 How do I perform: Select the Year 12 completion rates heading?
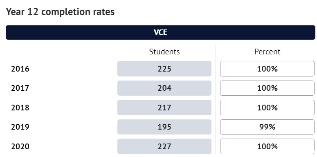[60, 12]
